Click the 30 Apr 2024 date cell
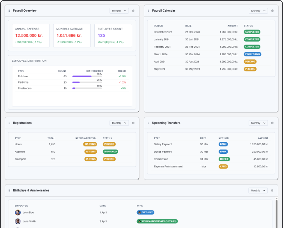 (192, 62)
